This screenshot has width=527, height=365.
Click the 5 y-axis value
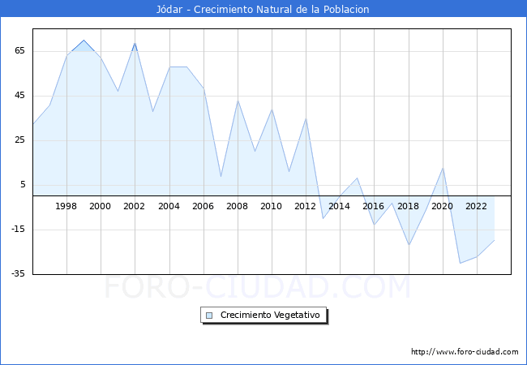click(23, 184)
